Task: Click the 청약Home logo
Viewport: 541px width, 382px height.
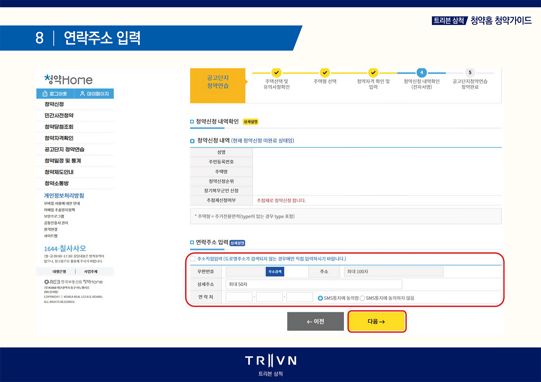Action: (x=68, y=80)
